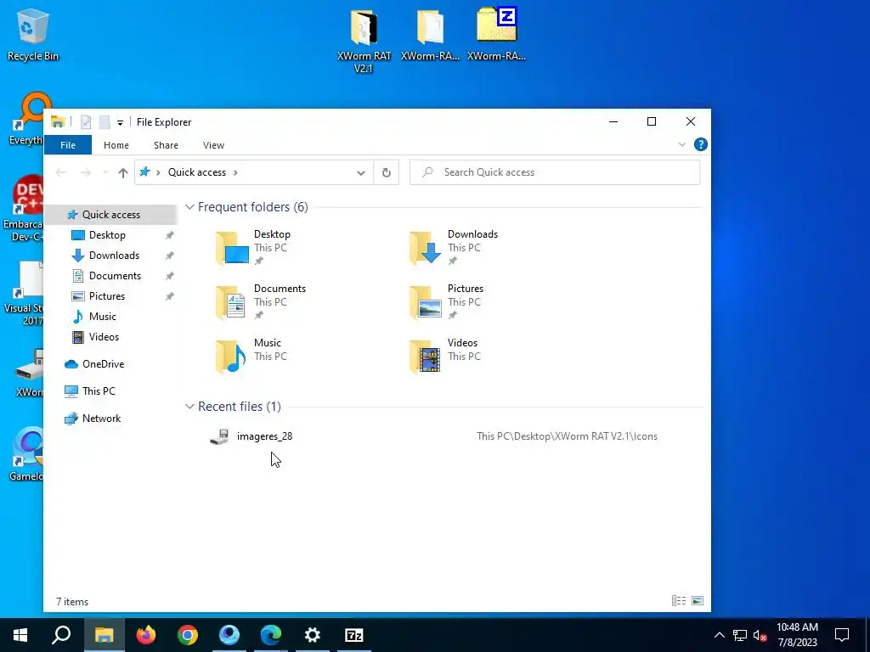Open the notification center icon
870x652 pixels.
pyautogui.click(x=842, y=635)
